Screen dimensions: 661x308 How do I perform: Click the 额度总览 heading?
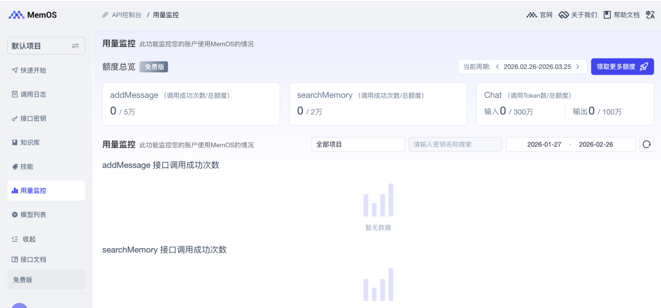[x=119, y=67]
